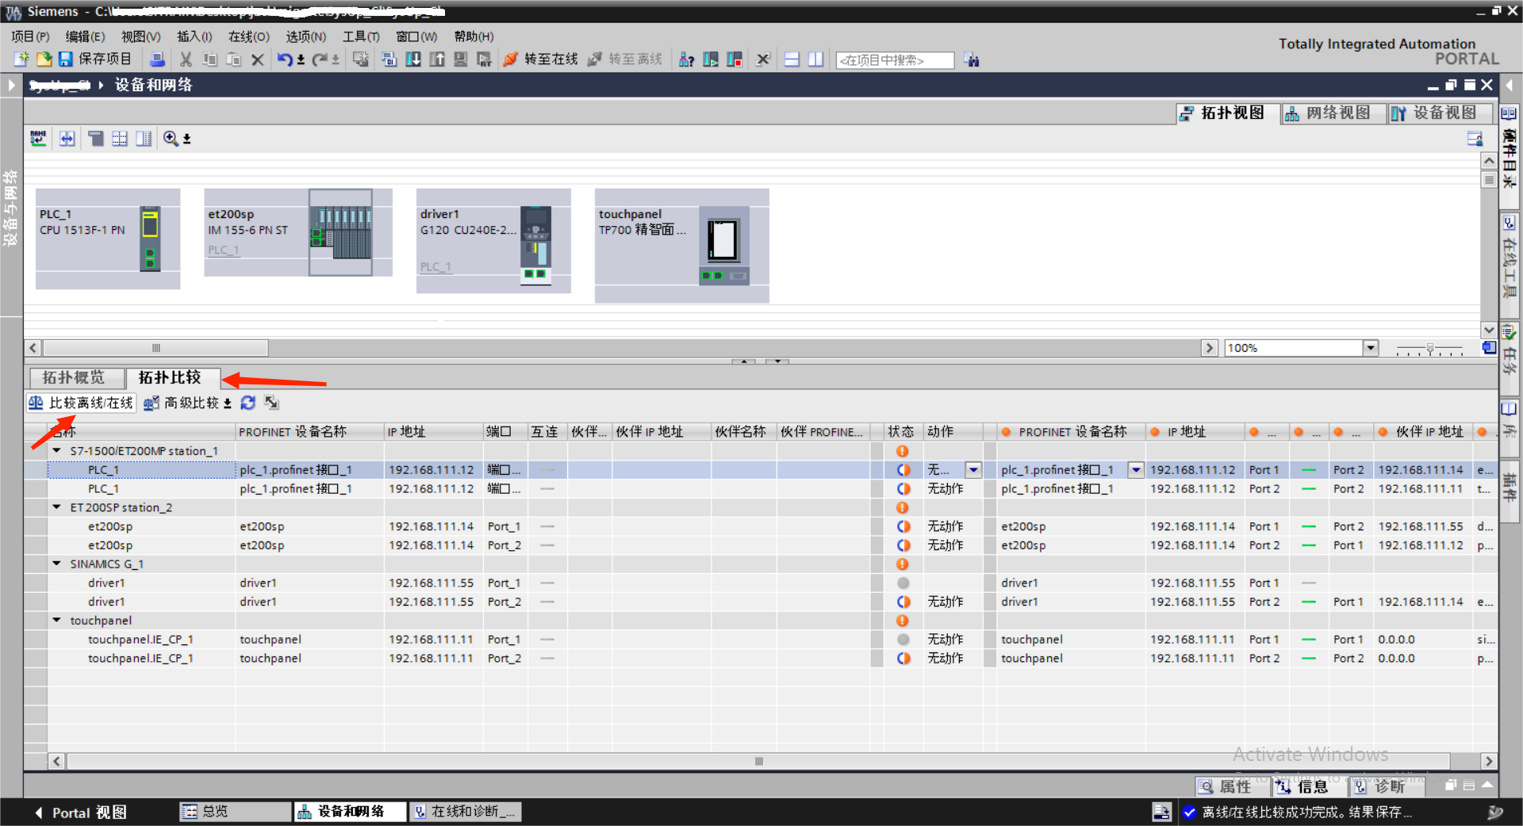Collapse the touchpanel tree node
Image resolution: width=1523 pixels, height=826 pixels.
click(x=57, y=620)
